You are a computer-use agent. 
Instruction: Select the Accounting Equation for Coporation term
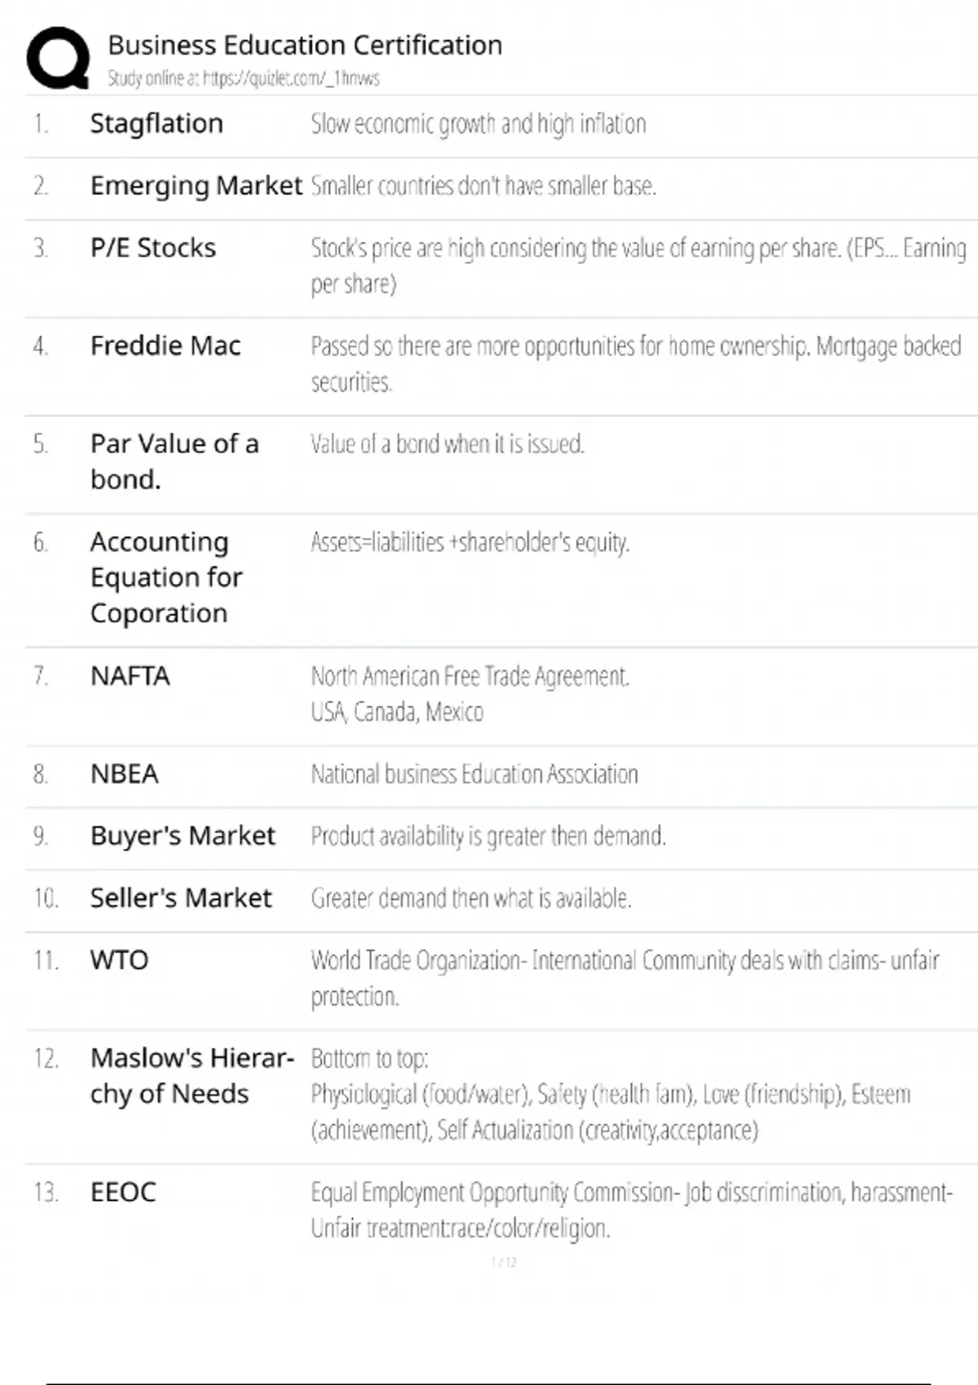166,577
